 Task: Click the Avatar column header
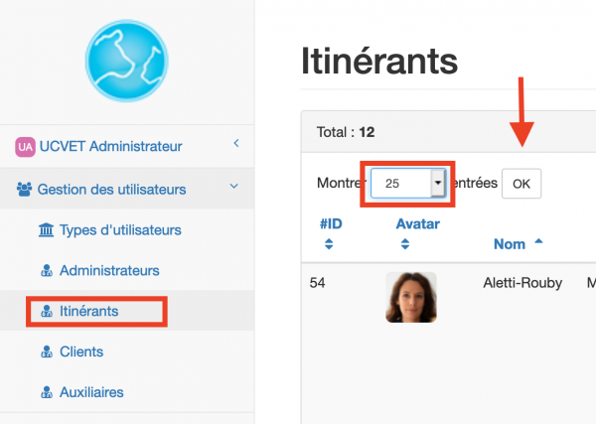tap(417, 224)
